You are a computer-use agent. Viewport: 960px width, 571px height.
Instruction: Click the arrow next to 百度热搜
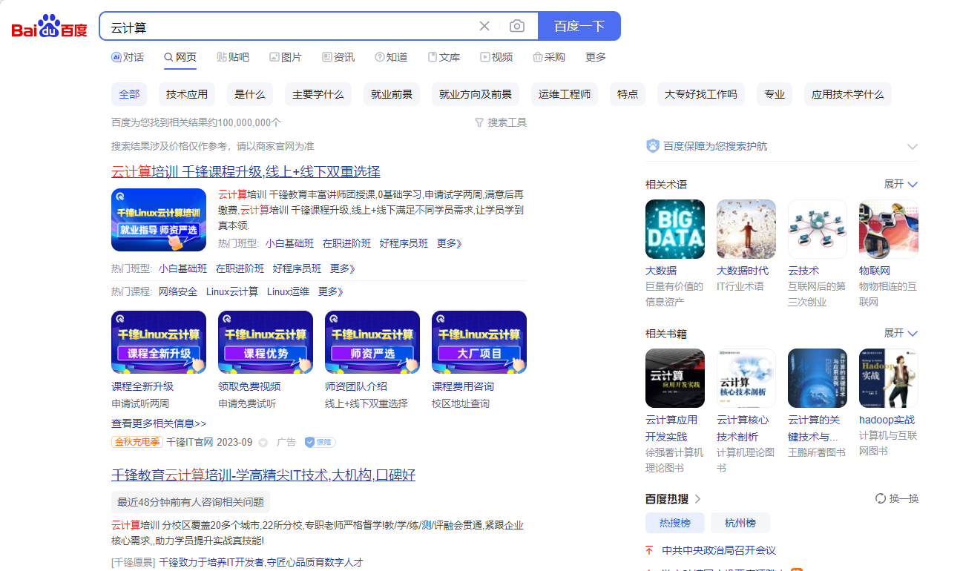pos(697,498)
